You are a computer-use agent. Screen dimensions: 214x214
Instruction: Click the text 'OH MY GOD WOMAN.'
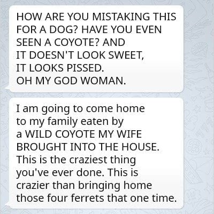pyautogui.click(x=71, y=81)
